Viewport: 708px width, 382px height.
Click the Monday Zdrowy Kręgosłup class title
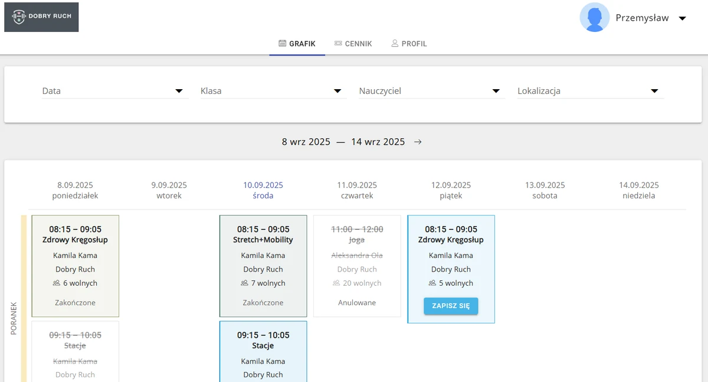(75, 240)
